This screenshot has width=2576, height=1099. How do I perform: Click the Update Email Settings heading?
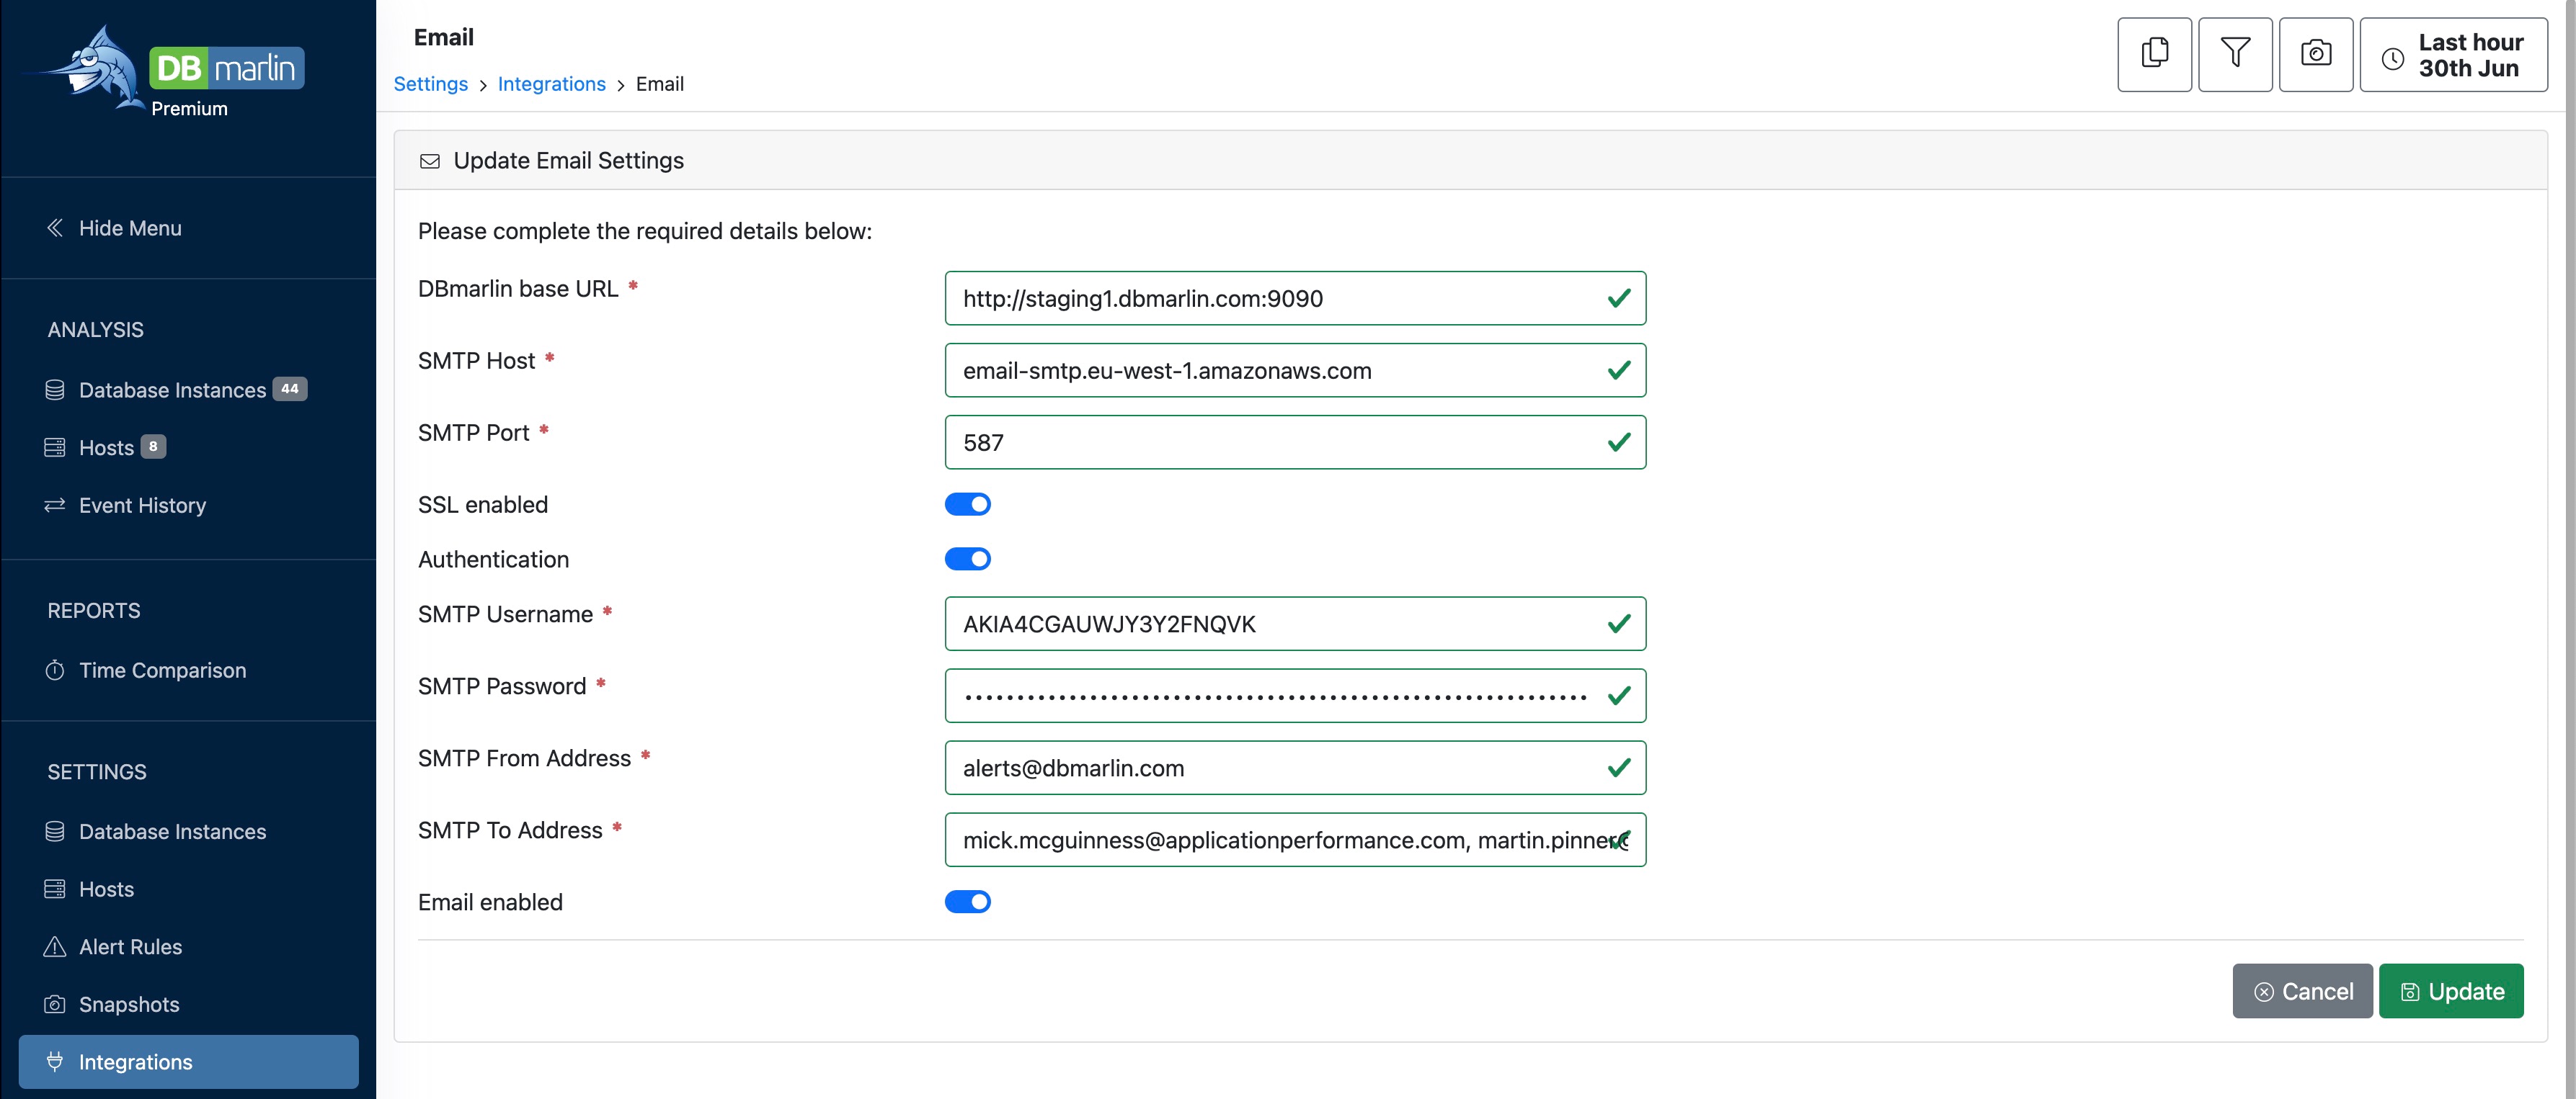point(568,161)
